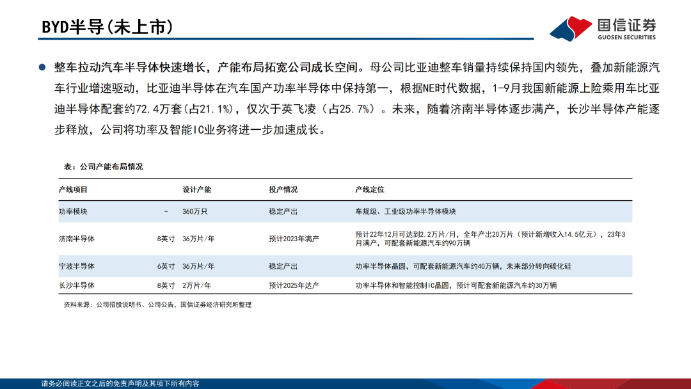691x389 pixels.
Task: Click '8英寸' in the 长沙半导体 row
Action: click(x=166, y=285)
